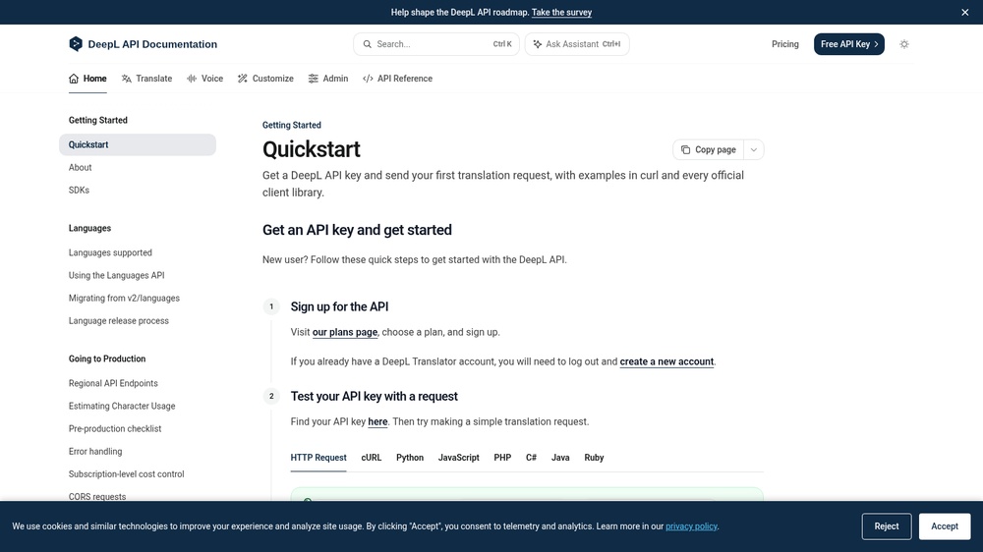Reject cookies with the Reject button

(x=887, y=526)
